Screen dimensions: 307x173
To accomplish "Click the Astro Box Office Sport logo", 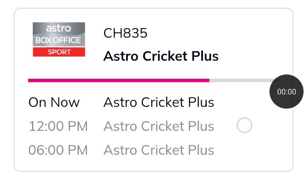I will pyautogui.click(x=59, y=39).
